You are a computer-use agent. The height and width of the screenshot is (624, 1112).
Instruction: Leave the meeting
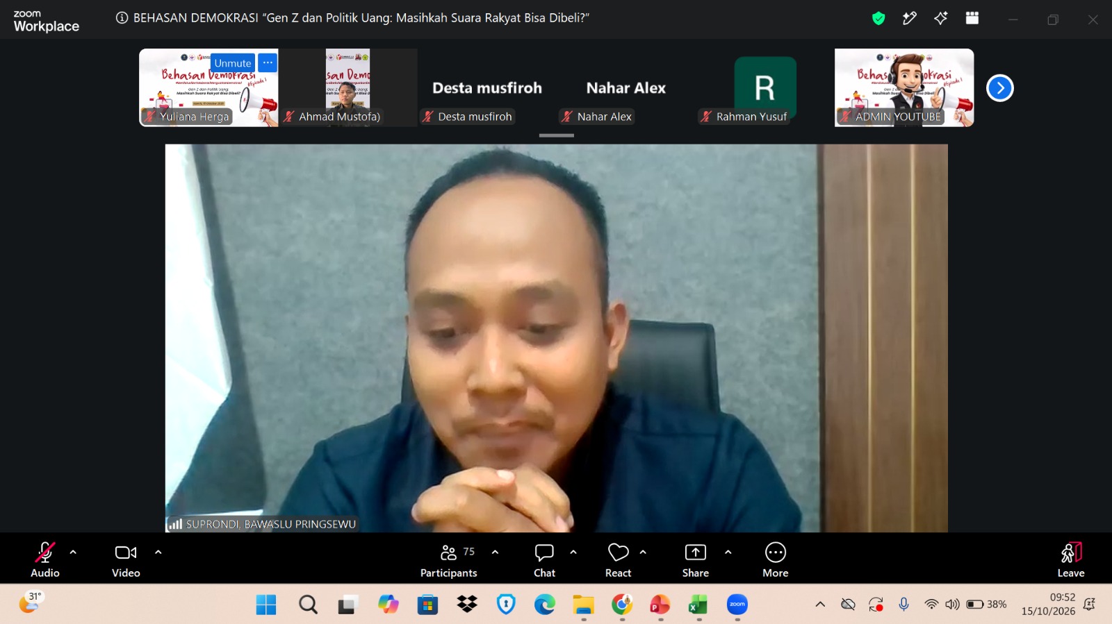coord(1071,559)
